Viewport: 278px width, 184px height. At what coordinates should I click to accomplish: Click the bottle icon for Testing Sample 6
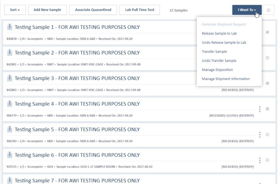click(10, 155)
